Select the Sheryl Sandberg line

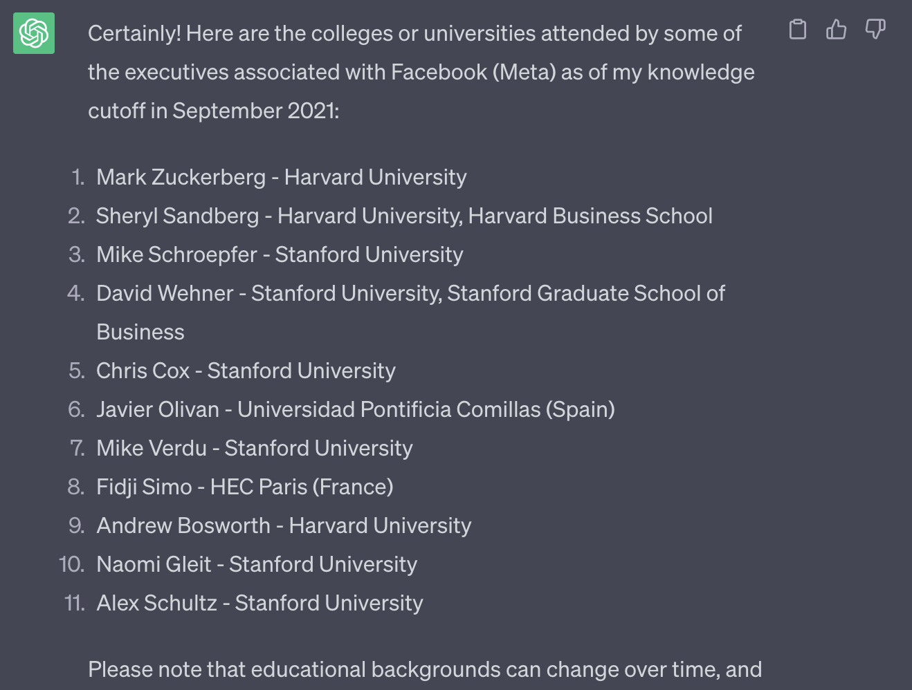click(404, 216)
